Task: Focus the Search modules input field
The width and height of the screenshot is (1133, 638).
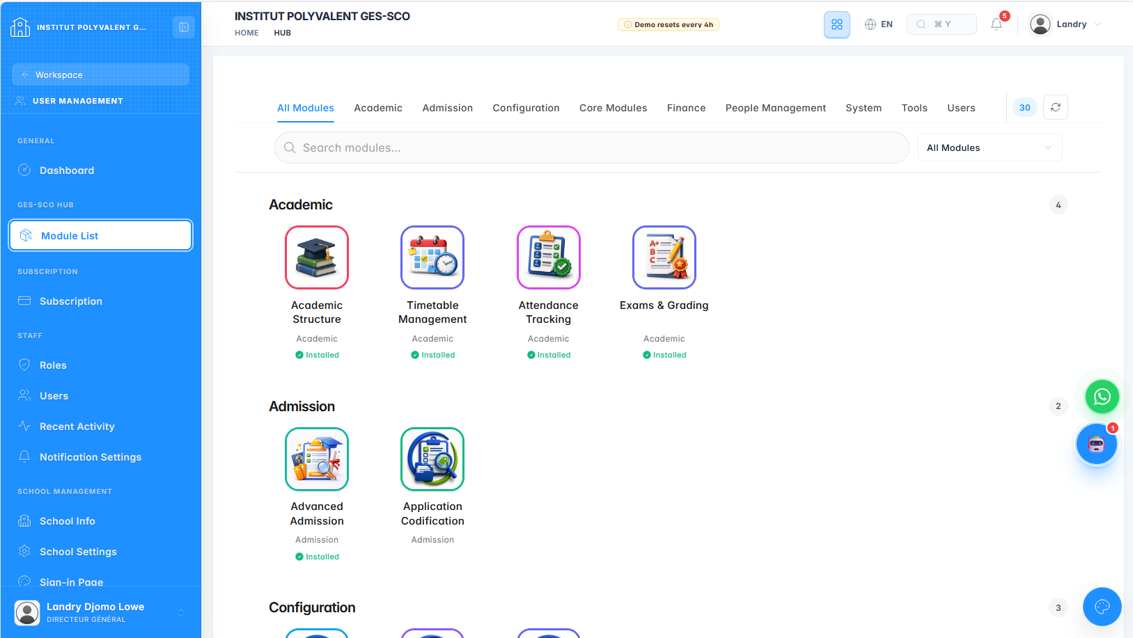Action: (x=592, y=147)
